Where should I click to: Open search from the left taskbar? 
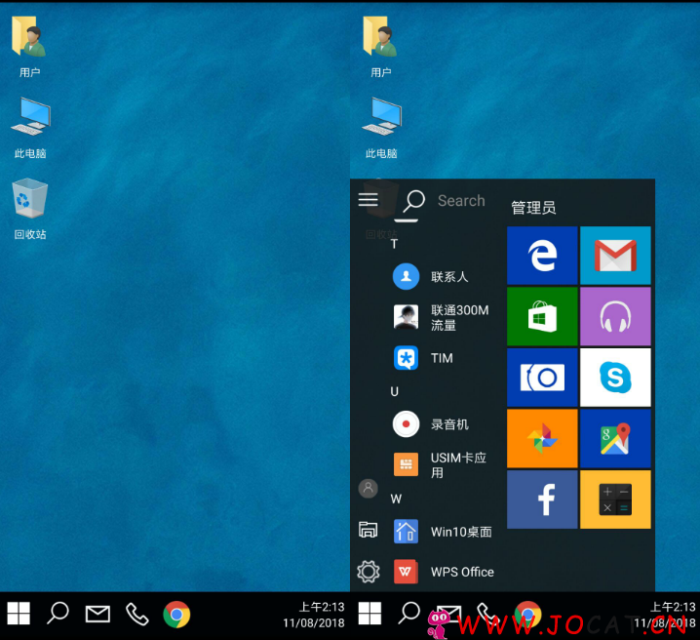coord(58,613)
